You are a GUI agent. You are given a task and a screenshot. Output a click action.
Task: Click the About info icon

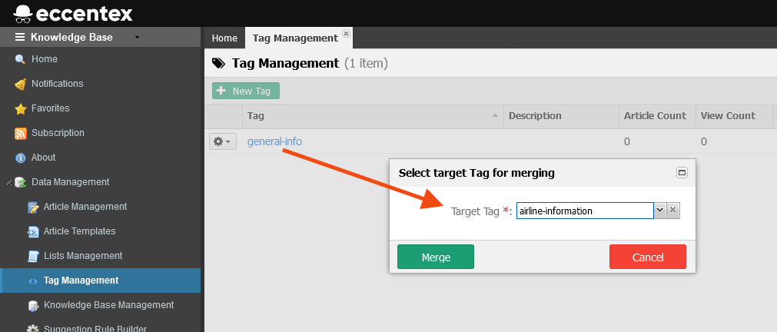20,158
